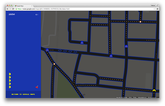Click the topmost Pac-Man life icon

click(10, 74)
